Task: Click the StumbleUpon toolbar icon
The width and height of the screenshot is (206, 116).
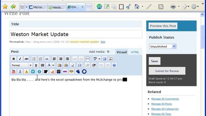Action: 99,6
